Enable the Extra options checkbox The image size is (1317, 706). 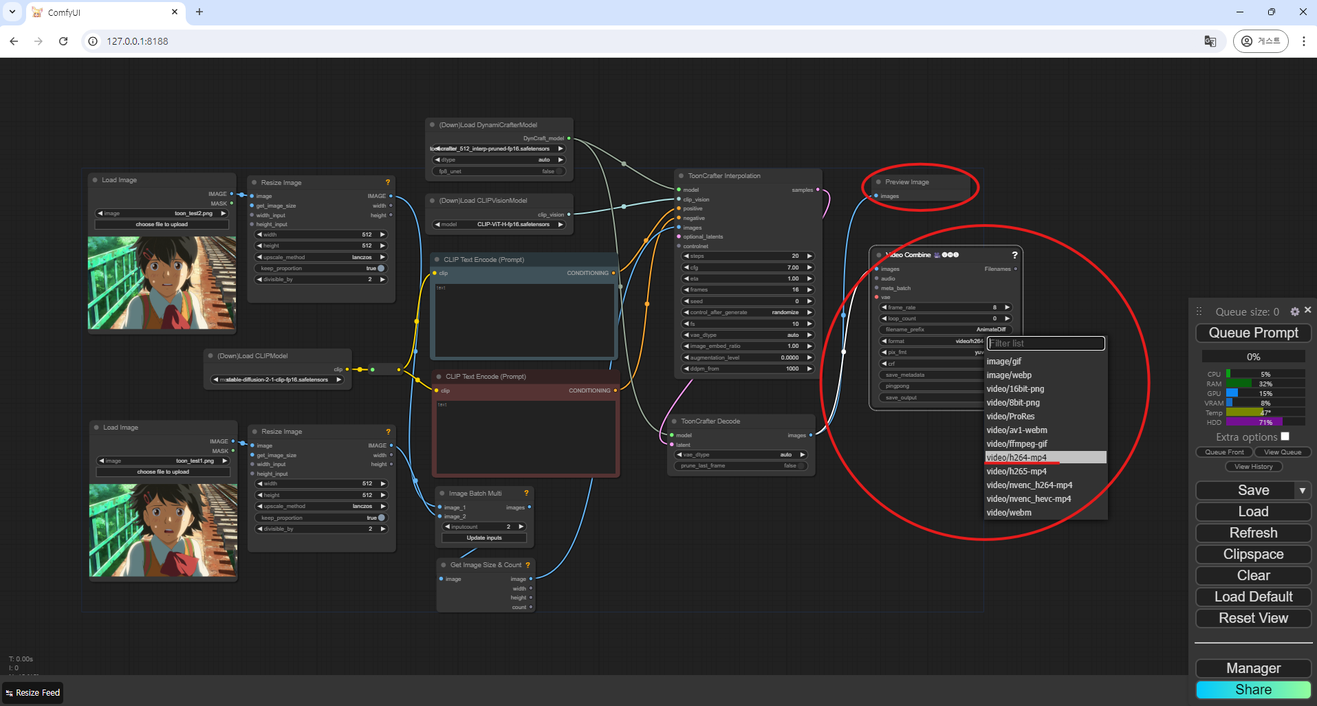click(x=1285, y=437)
